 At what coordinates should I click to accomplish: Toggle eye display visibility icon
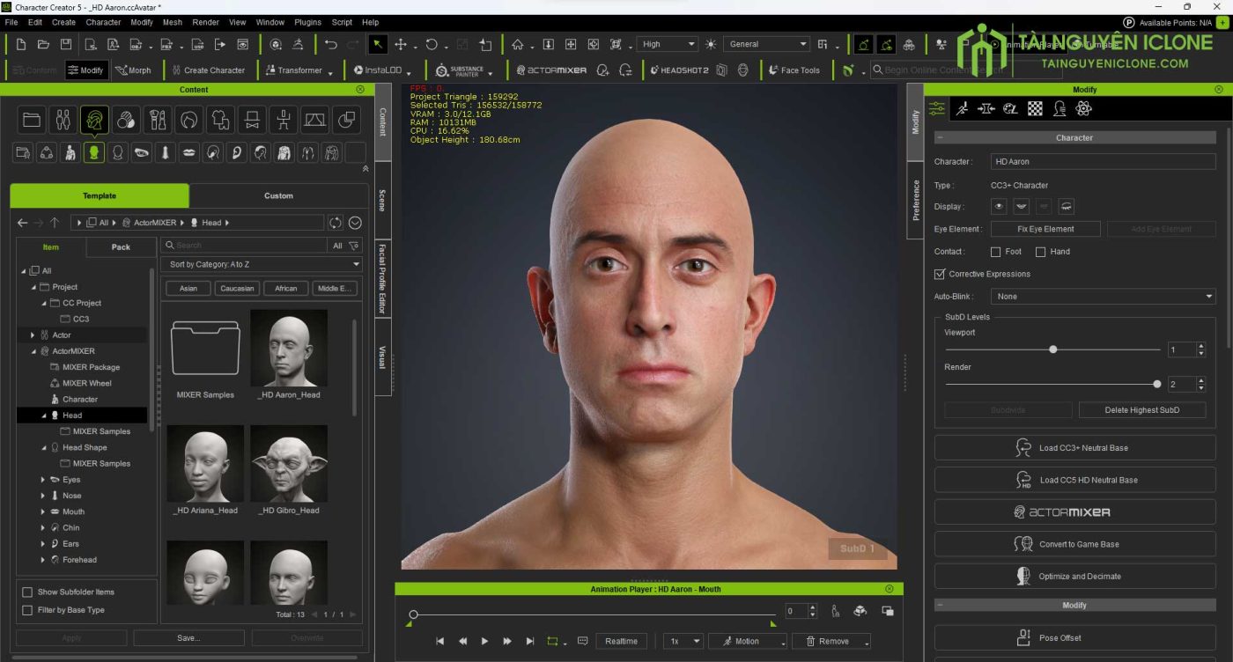click(x=999, y=207)
